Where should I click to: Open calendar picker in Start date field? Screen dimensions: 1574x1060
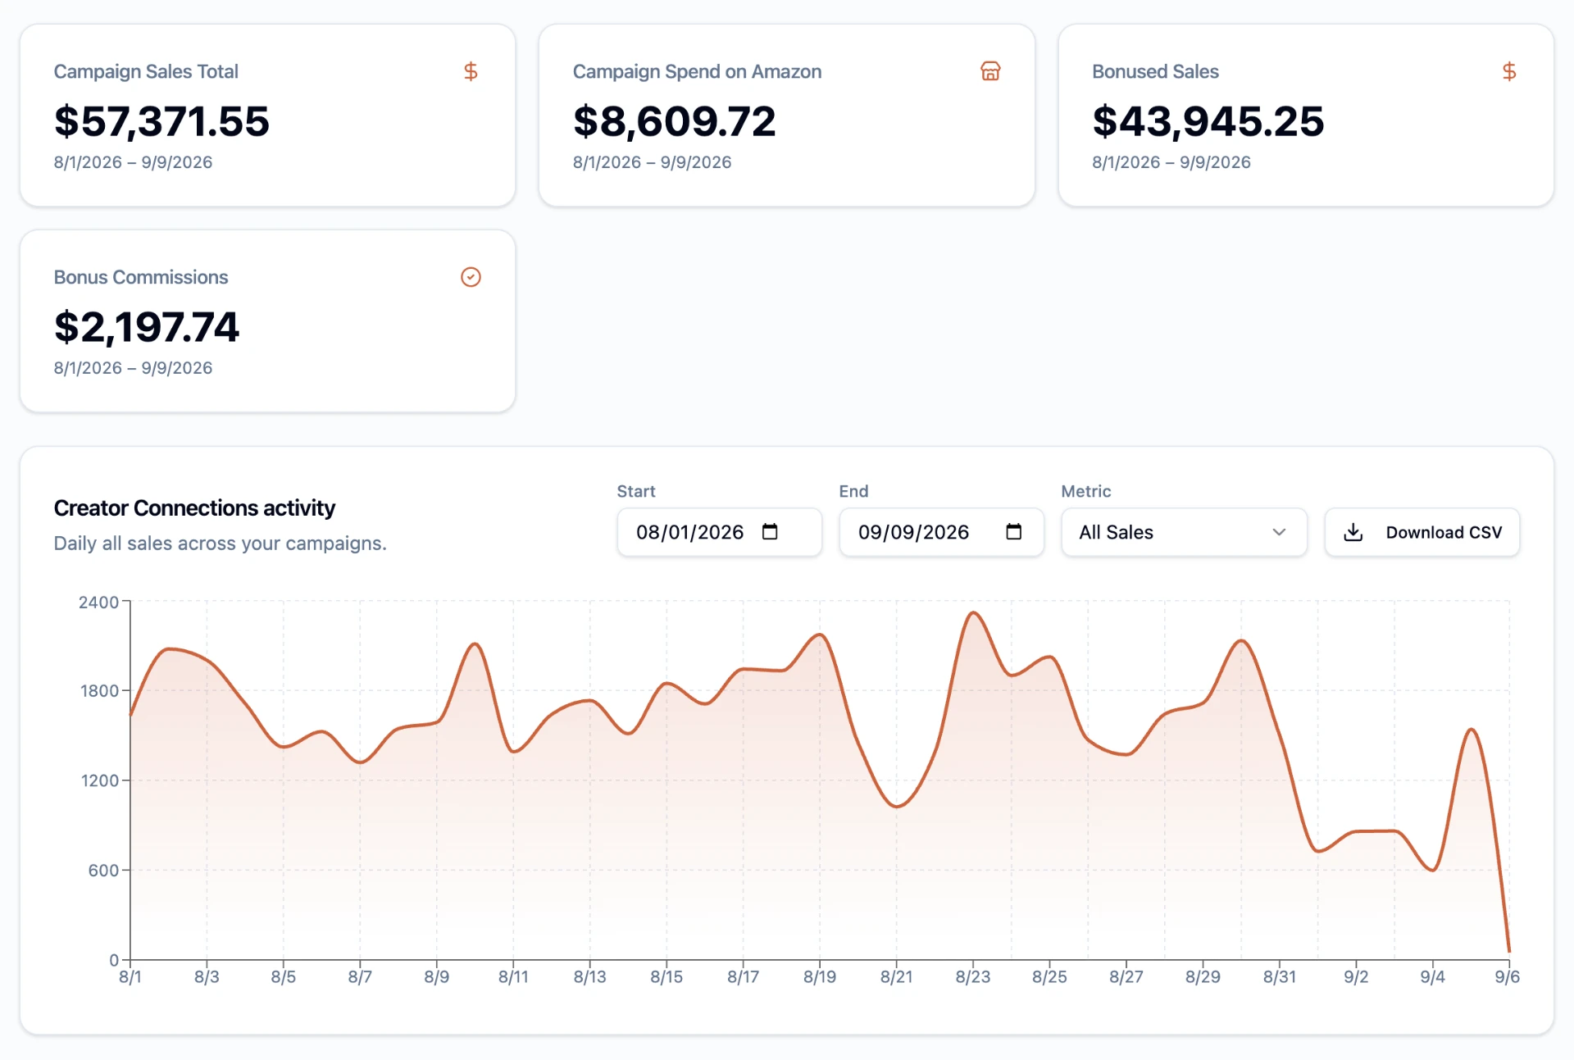pyautogui.click(x=770, y=532)
